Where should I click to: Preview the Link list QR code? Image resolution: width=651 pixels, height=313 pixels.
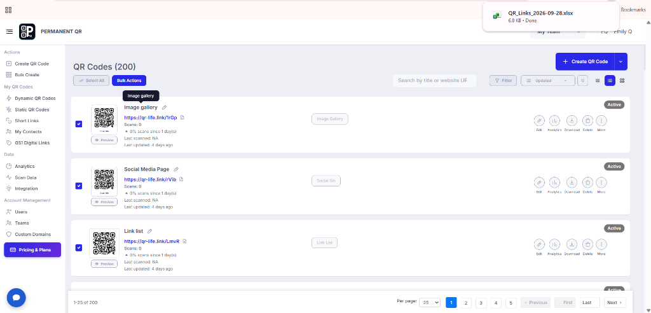(x=104, y=264)
